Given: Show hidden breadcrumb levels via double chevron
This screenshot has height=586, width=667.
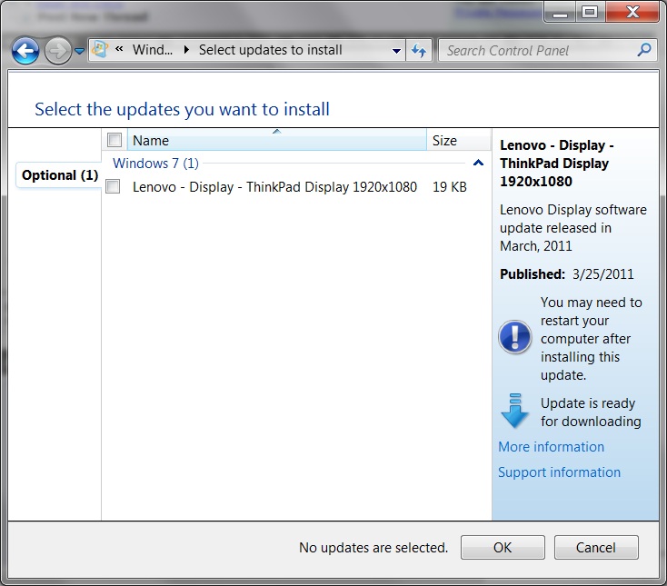Looking at the screenshot, I should (x=120, y=49).
